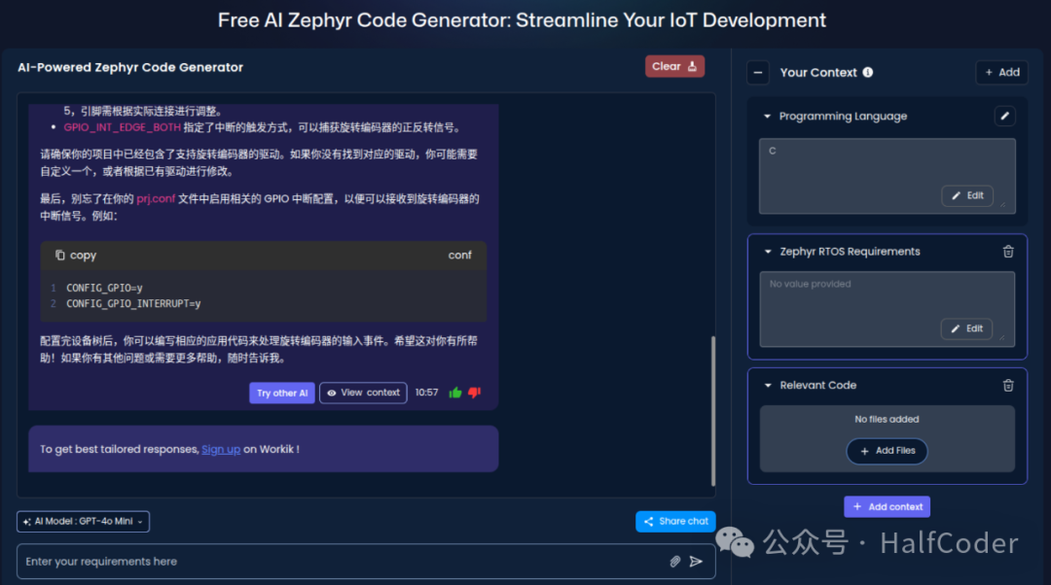Collapse the Relevant Code section

[767, 386]
